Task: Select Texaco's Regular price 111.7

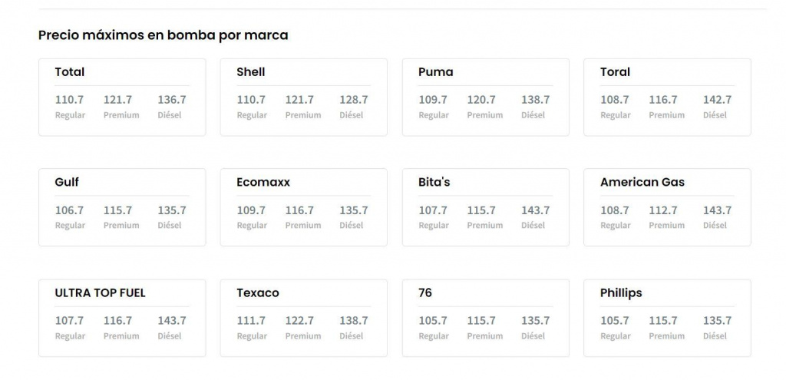Action: tap(251, 321)
